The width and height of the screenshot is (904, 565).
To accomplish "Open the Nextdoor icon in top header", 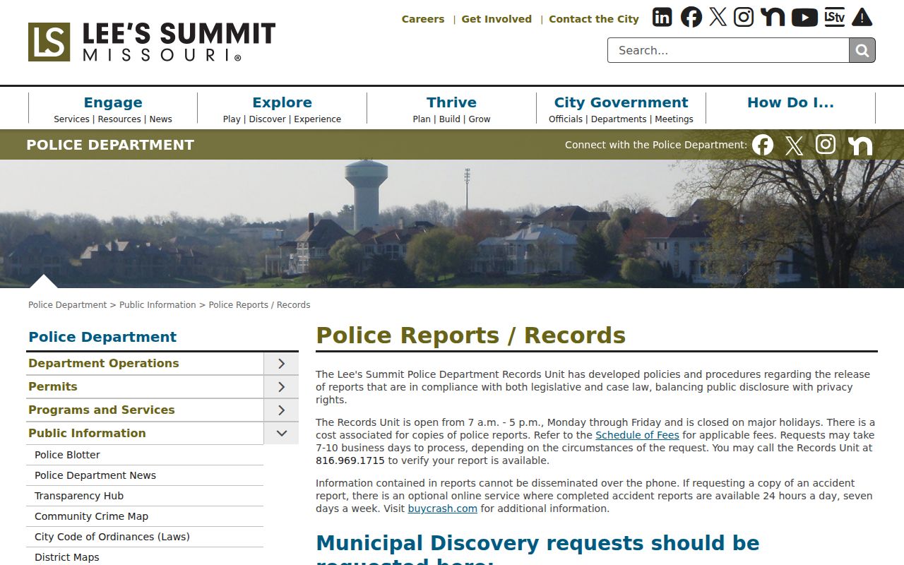I will point(773,17).
